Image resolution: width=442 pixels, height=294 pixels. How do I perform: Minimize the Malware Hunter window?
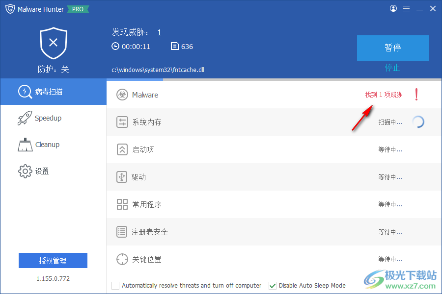(419, 9)
